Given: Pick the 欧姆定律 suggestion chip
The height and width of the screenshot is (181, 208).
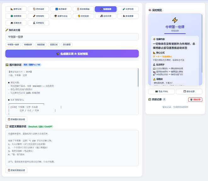Looking at the screenshot, I should pyautogui.click(x=28, y=45).
